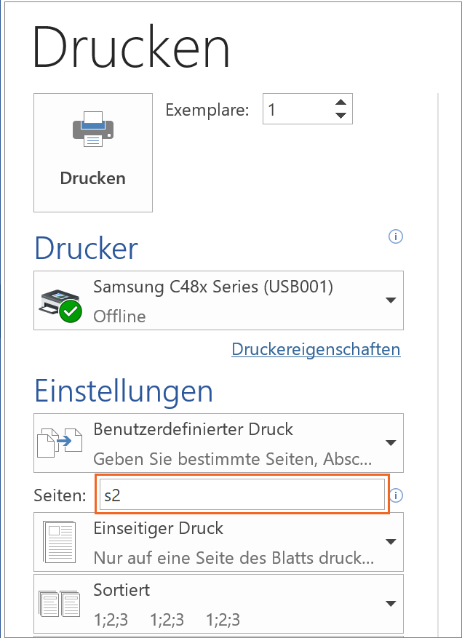Click the info icon beside Seiten field
Image resolution: width=462 pixels, height=638 pixels.
(396, 496)
